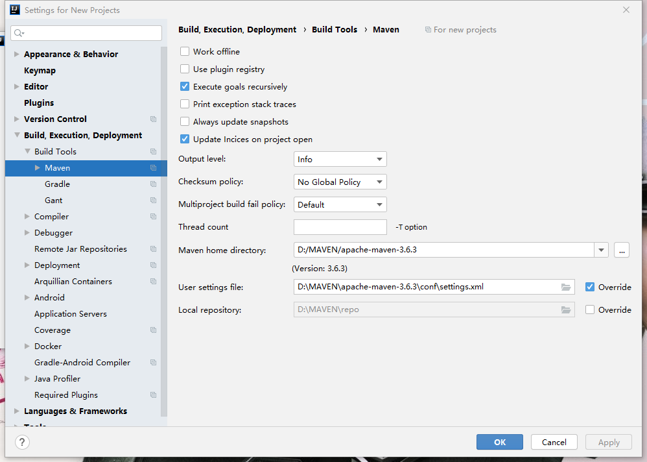This screenshot has width=647, height=462.
Task: Collapse Build, Execution, Deployment node
Action: pyautogui.click(x=17, y=135)
